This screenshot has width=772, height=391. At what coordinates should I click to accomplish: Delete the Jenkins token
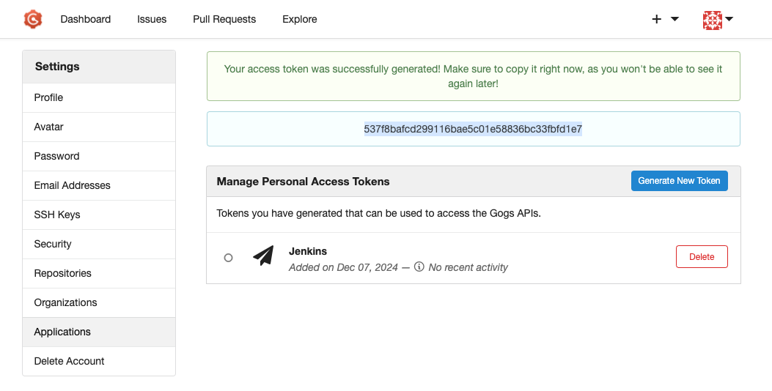point(701,256)
